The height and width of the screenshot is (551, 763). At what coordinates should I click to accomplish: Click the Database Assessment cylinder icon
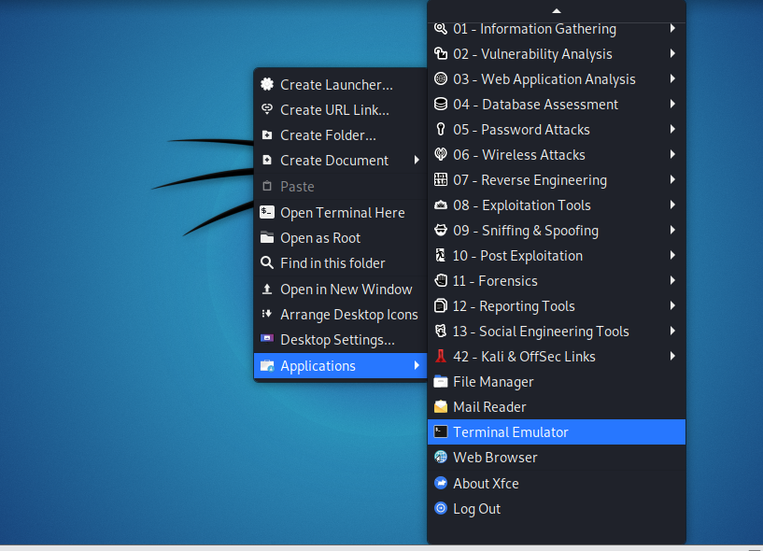441,105
